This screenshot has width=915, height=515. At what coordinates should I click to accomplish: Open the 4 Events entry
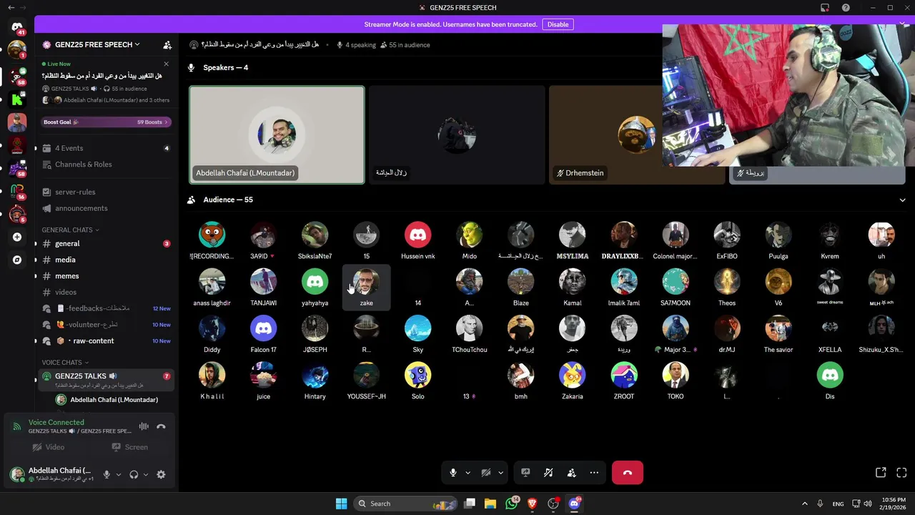pos(106,148)
